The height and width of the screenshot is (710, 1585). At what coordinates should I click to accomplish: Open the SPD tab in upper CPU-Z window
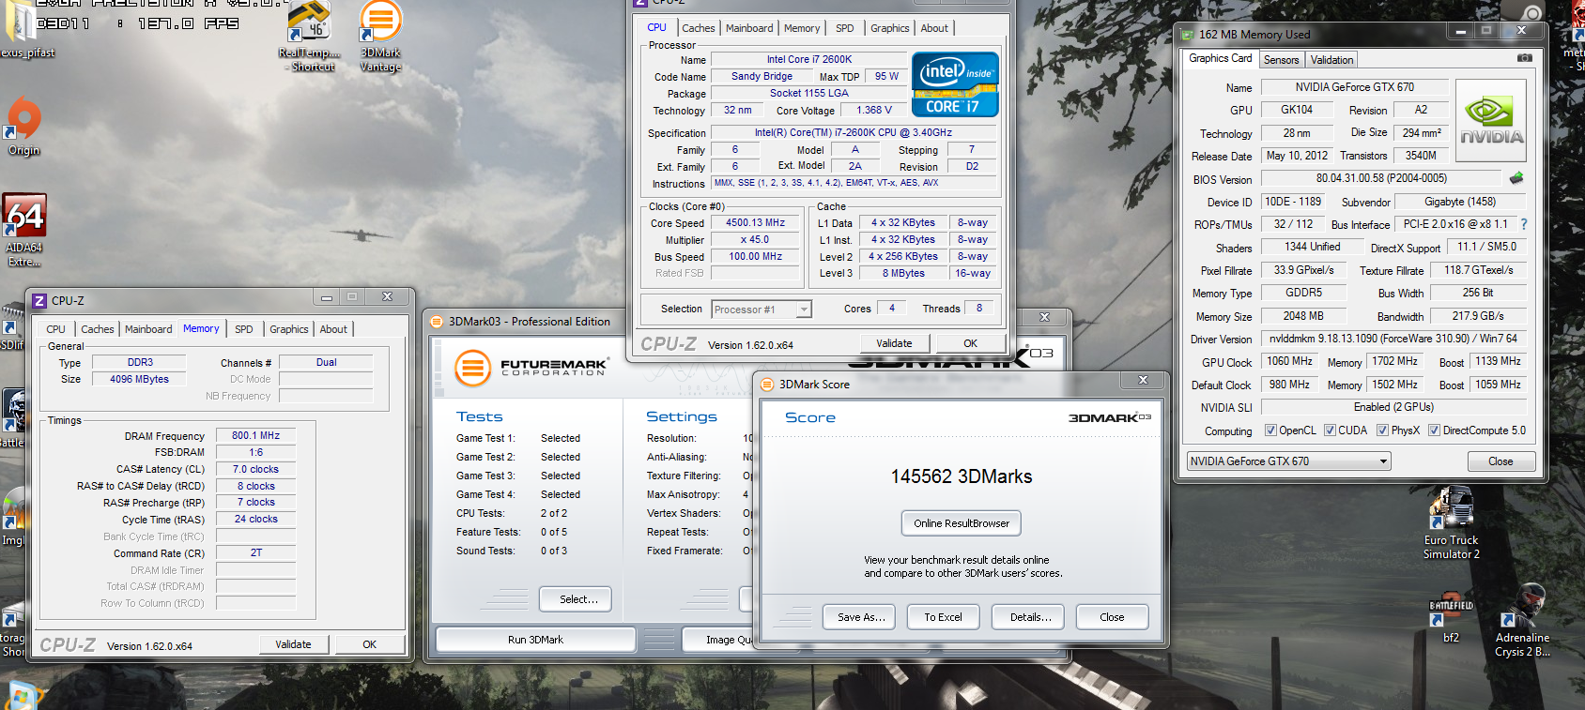click(x=845, y=28)
